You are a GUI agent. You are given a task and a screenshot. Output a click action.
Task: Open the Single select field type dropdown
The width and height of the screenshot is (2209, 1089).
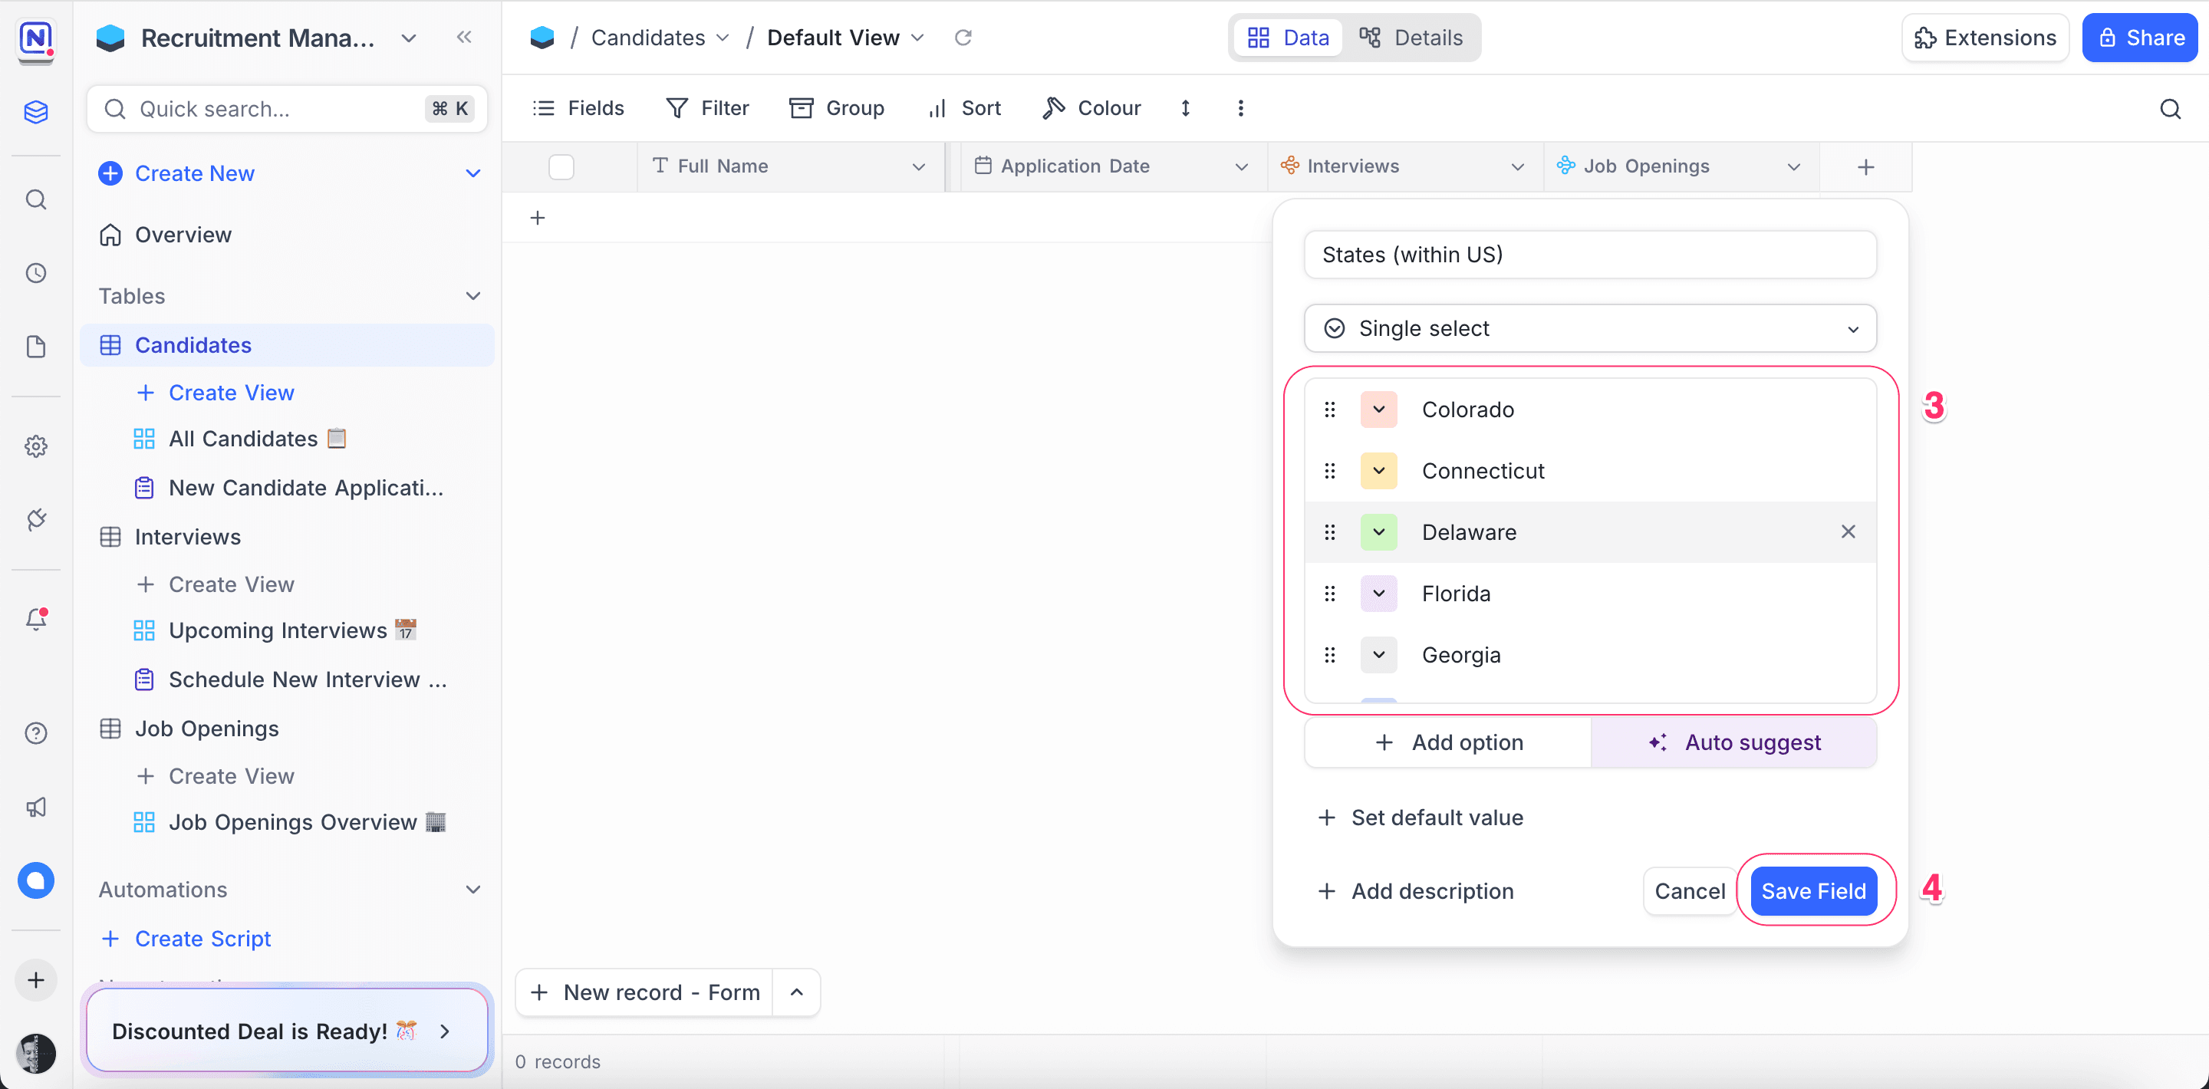click(1590, 328)
